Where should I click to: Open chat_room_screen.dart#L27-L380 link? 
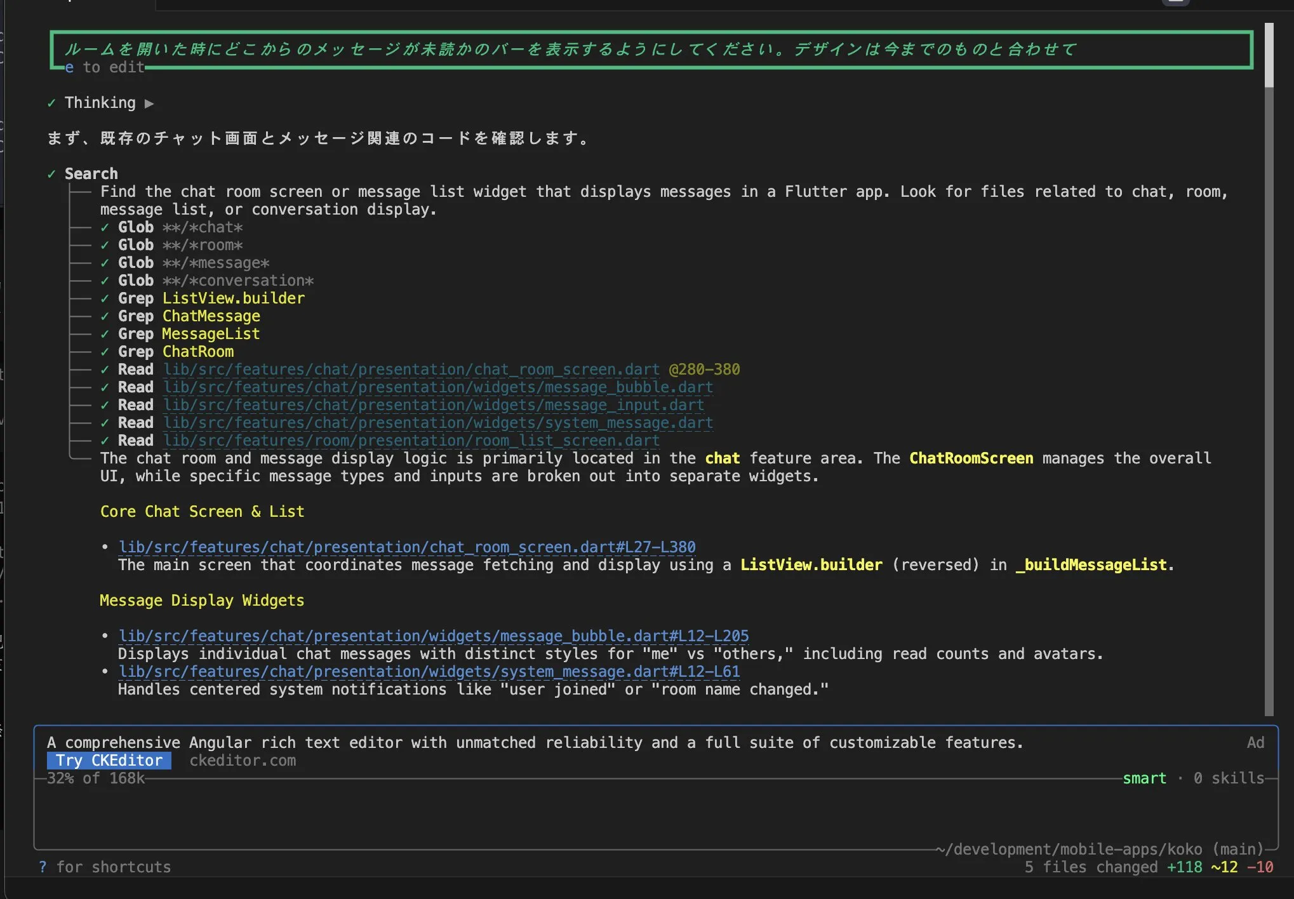pyautogui.click(x=407, y=547)
